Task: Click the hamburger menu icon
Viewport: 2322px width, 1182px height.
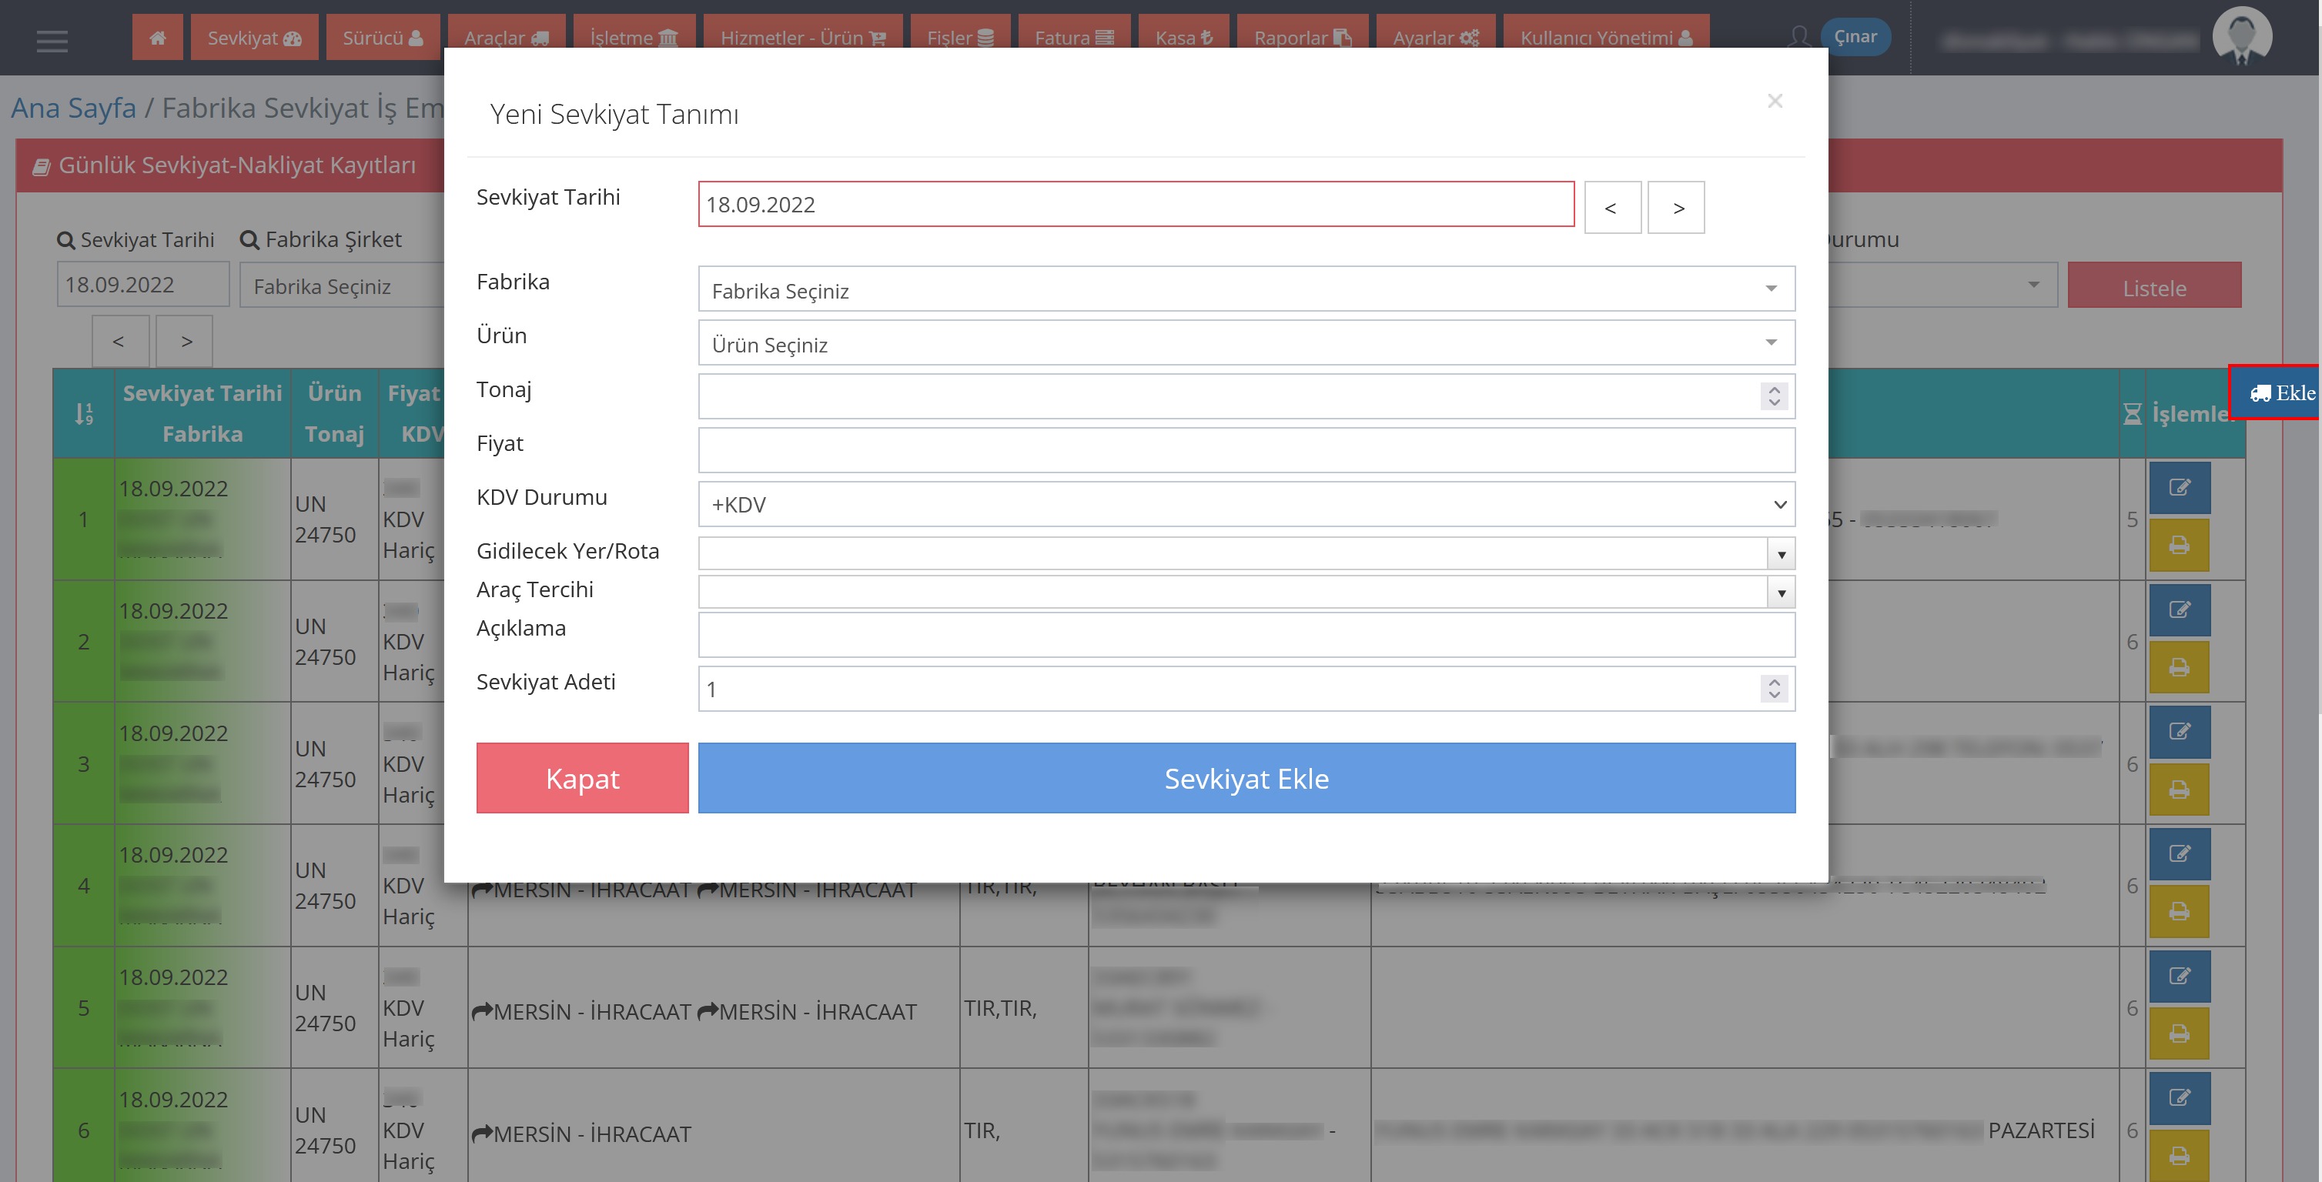Action: (52, 41)
